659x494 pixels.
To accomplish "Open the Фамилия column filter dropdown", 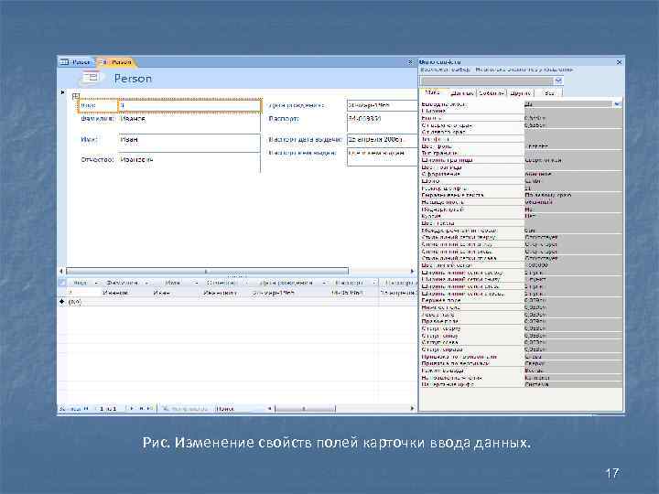I will (146, 283).
